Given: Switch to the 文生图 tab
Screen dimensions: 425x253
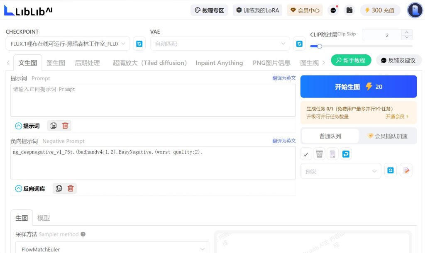Looking at the screenshot, I should [28, 63].
